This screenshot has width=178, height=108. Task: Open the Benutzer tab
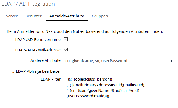pos(33,16)
